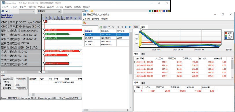Viewport: 235px width, 112px height.
Task: Switch to the 每周 tab
Action: click(136, 27)
